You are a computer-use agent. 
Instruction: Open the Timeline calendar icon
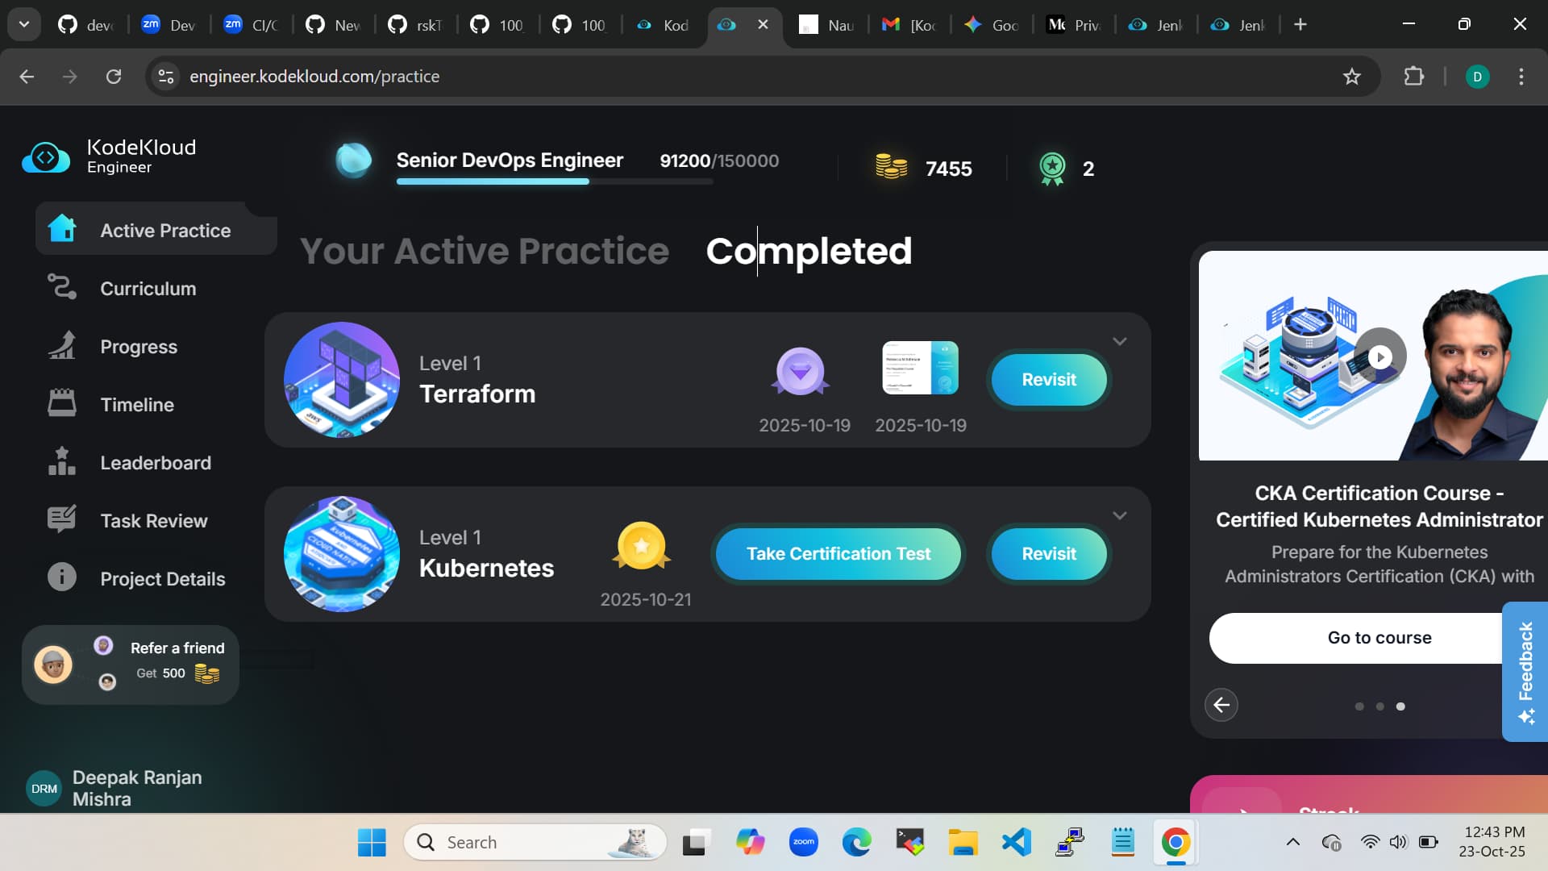pyautogui.click(x=61, y=403)
